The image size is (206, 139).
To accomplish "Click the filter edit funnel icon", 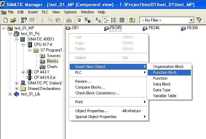I will point(198,20).
